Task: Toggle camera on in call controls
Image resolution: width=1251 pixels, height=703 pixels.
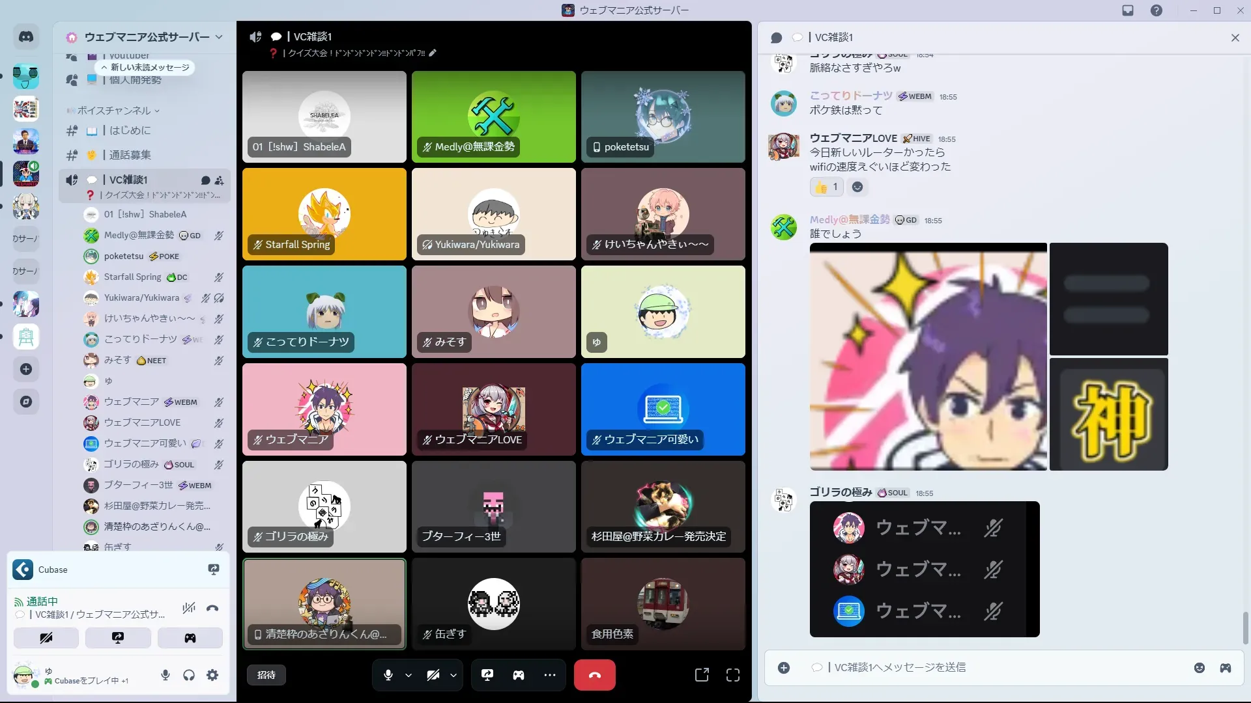Action: (x=433, y=675)
